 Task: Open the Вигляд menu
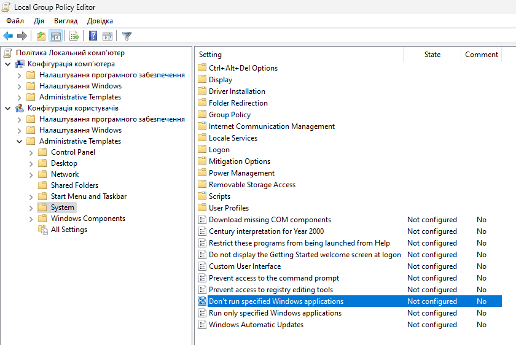pos(65,21)
